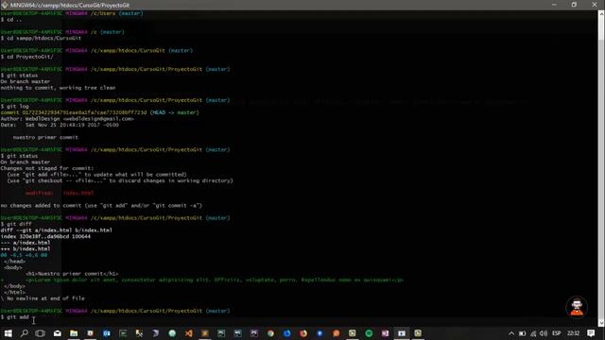The image size is (605, 340).
Task: Open OneNote from the taskbar
Action: pyautogui.click(x=385, y=333)
